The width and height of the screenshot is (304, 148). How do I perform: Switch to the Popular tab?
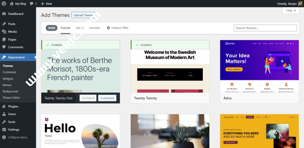[x=65, y=28]
